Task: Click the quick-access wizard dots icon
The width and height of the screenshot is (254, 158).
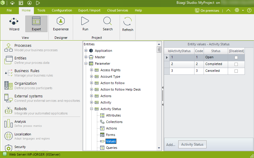Action: (12, 3)
